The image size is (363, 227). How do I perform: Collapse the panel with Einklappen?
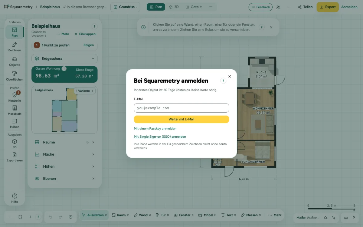(x=85, y=34)
